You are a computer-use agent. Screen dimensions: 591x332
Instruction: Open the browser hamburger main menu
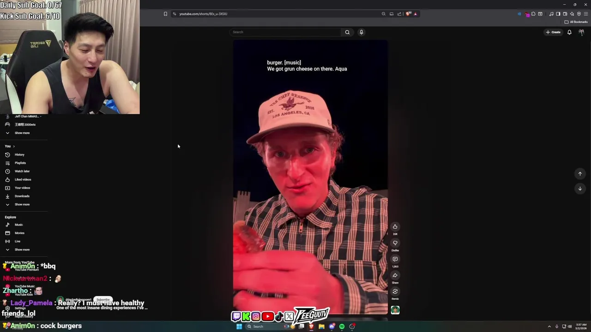pyautogui.click(x=586, y=14)
